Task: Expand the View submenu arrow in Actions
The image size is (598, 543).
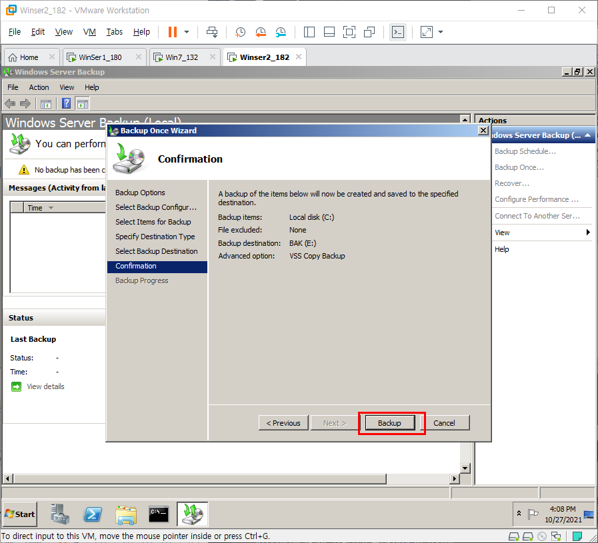Action: point(588,233)
